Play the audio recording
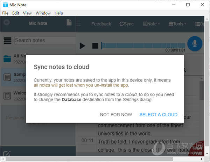 pos(82,46)
